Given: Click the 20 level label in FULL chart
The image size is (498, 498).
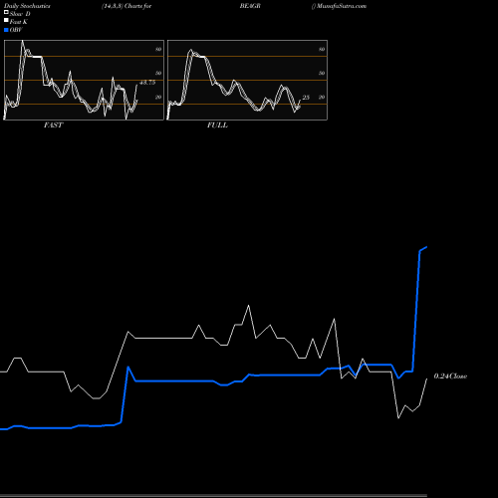Looking at the screenshot, I should (322, 97).
